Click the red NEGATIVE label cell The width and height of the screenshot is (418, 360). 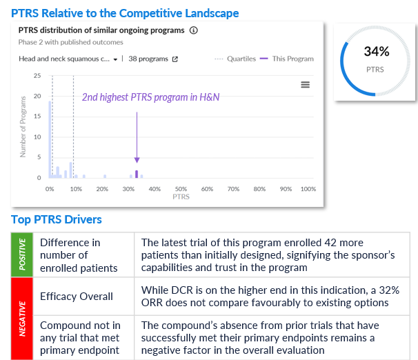tap(22, 319)
